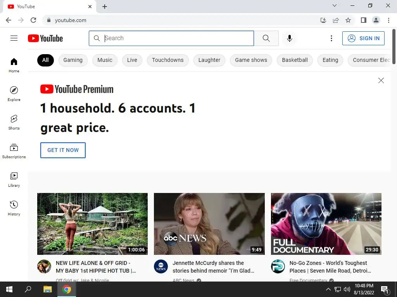Screen dimensions: 397x297
Task: Click the SIGN IN button
Action: [x=363, y=38]
